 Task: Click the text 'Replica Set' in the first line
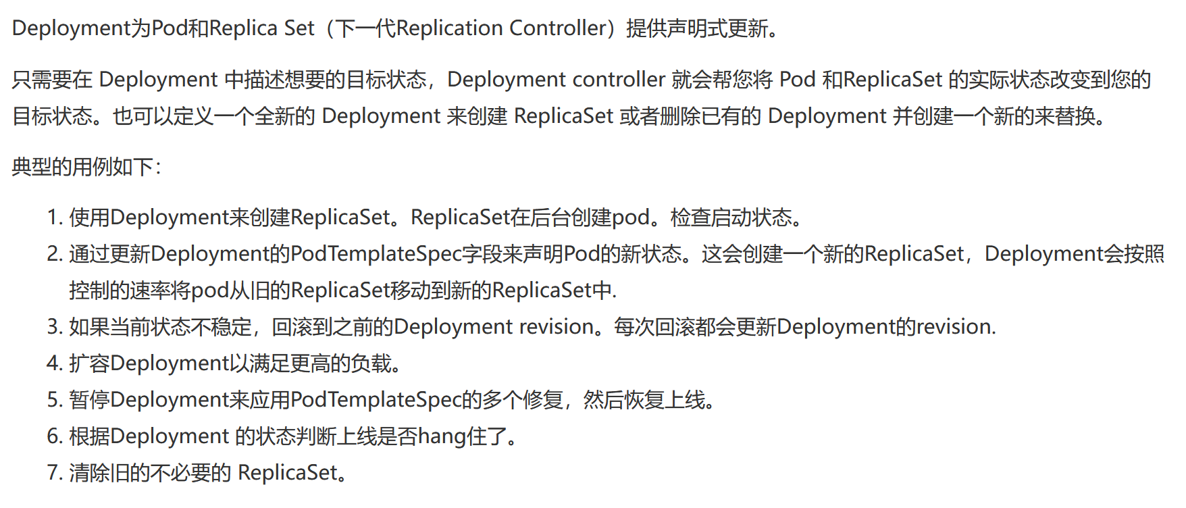click(x=262, y=28)
